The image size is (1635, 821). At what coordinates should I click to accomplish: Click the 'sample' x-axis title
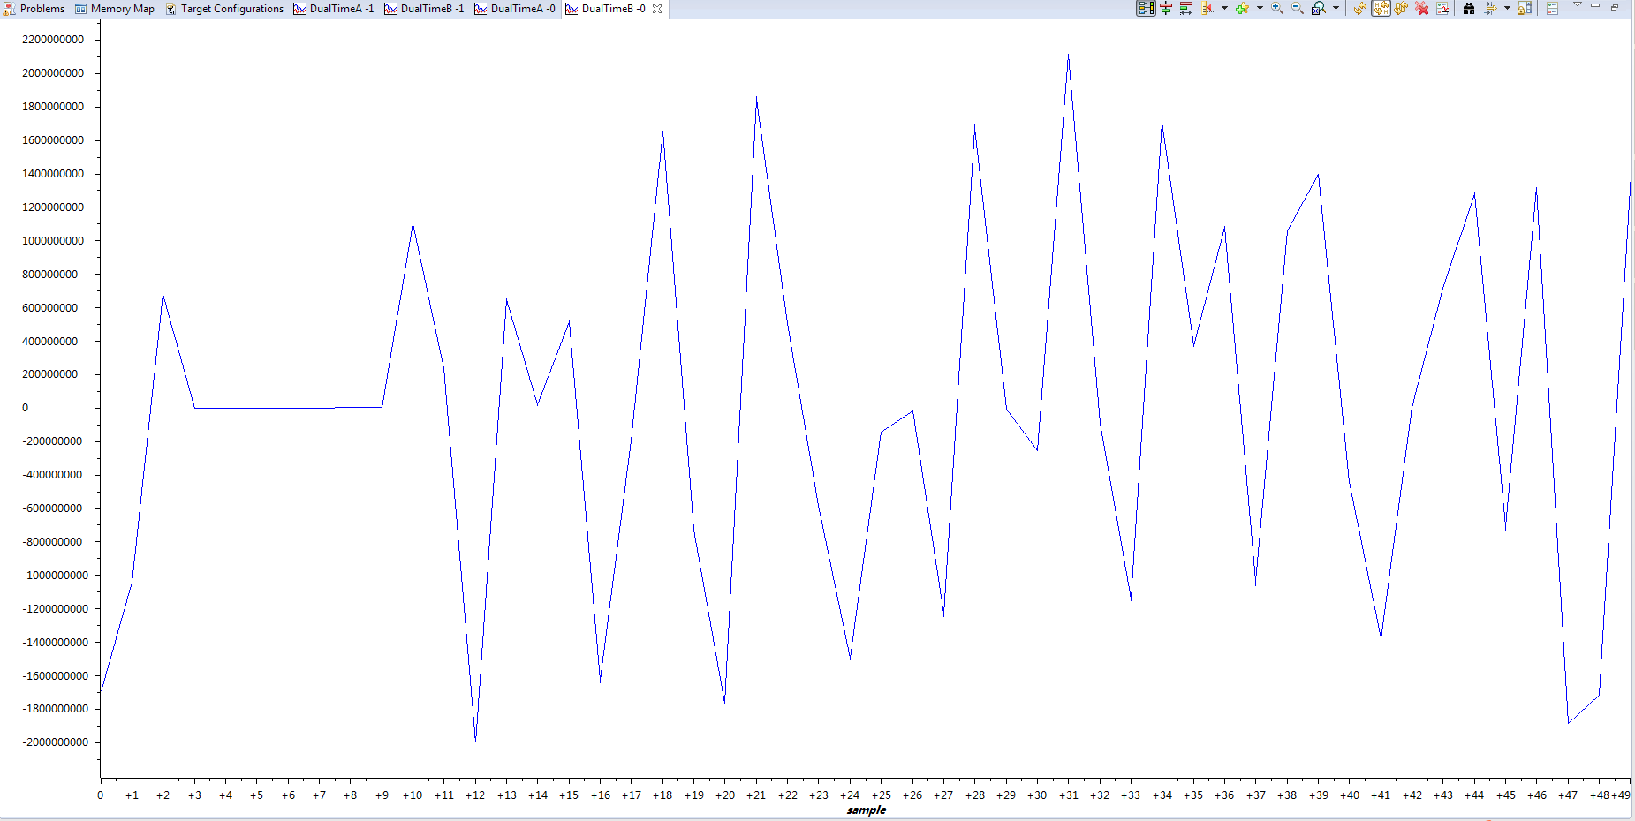coord(866,810)
